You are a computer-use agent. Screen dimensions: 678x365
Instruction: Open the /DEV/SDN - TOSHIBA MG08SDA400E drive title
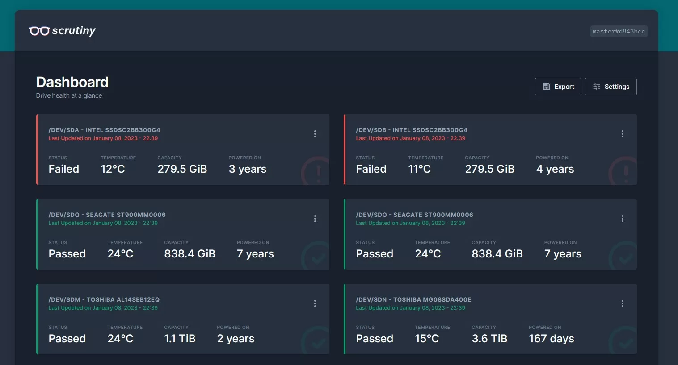(413, 299)
